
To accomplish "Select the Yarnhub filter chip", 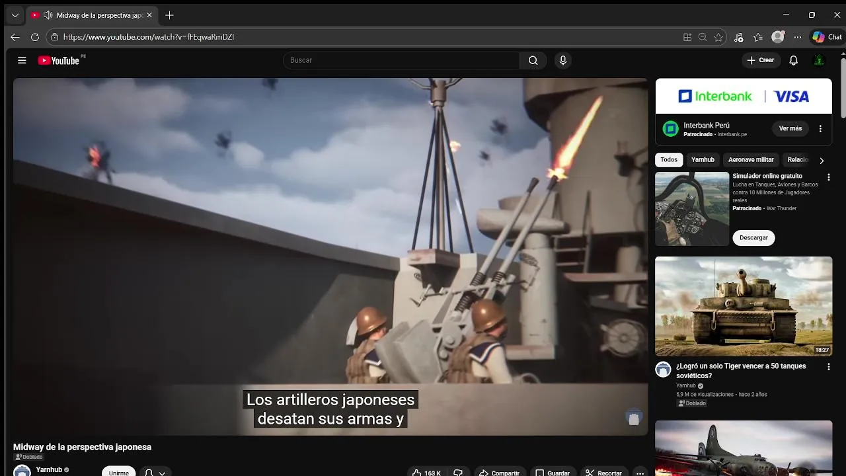I will tap(703, 160).
